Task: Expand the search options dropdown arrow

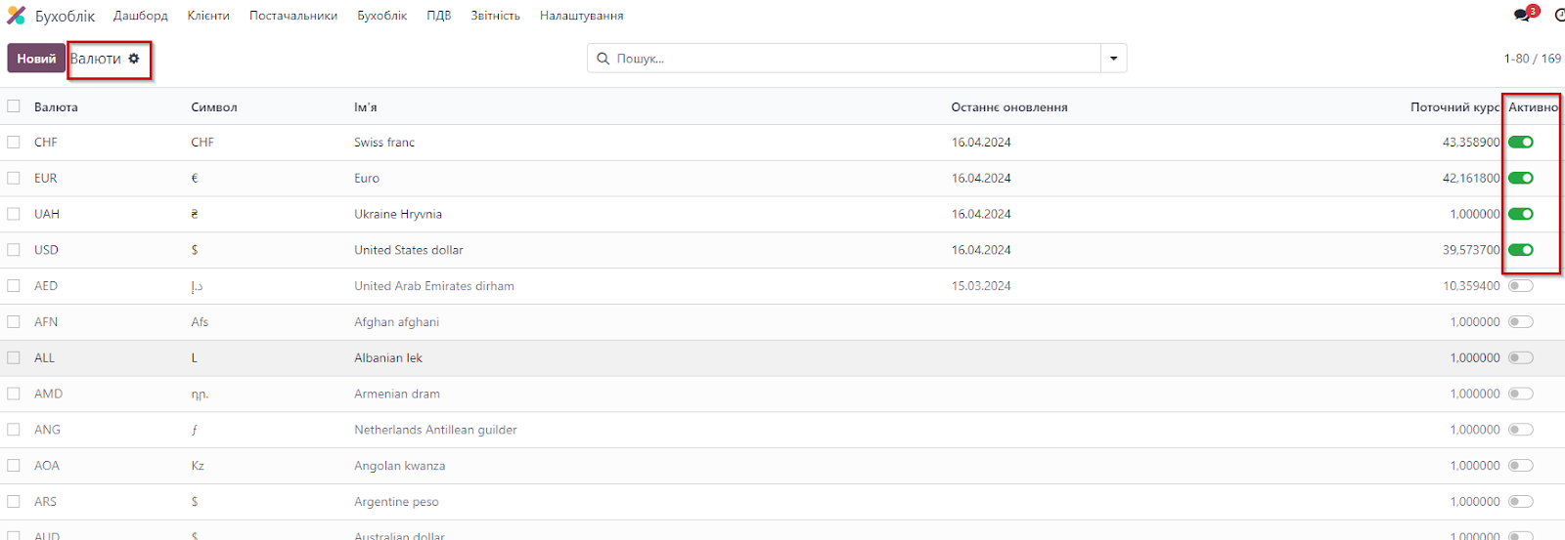Action: tap(1113, 59)
